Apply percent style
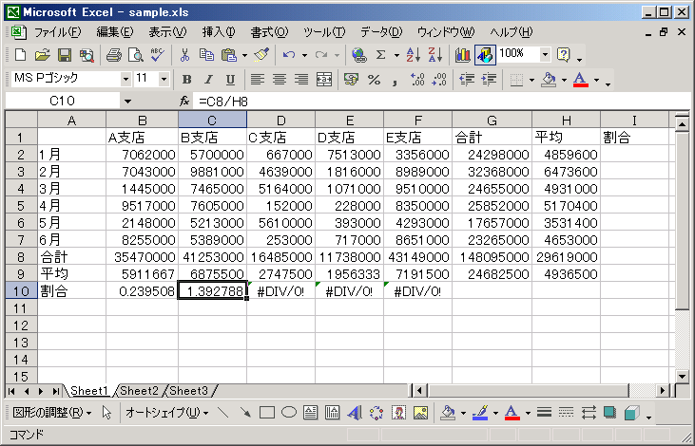Screen dimensions: 695x446 tap(374, 80)
